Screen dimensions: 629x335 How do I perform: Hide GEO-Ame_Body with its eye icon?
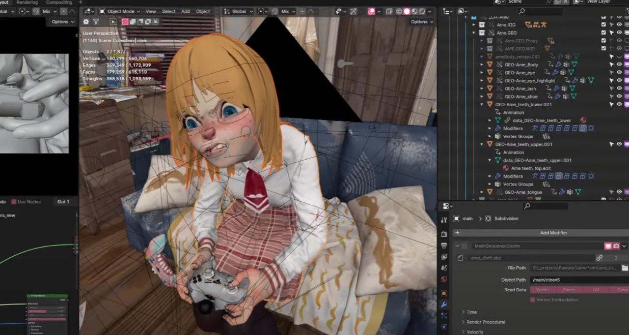point(619,65)
